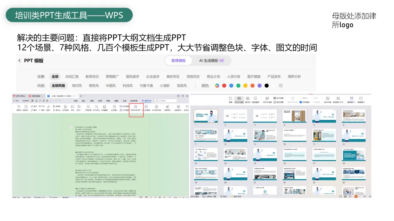
Task: Select the 总结汇报 scene filter
Action: (x=72, y=77)
